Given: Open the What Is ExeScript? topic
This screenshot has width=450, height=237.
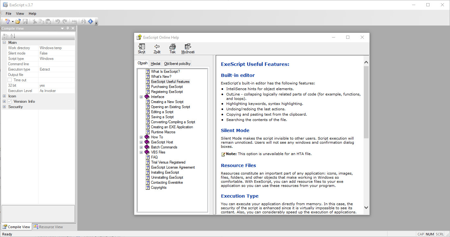Looking at the screenshot, I should point(165,72).
